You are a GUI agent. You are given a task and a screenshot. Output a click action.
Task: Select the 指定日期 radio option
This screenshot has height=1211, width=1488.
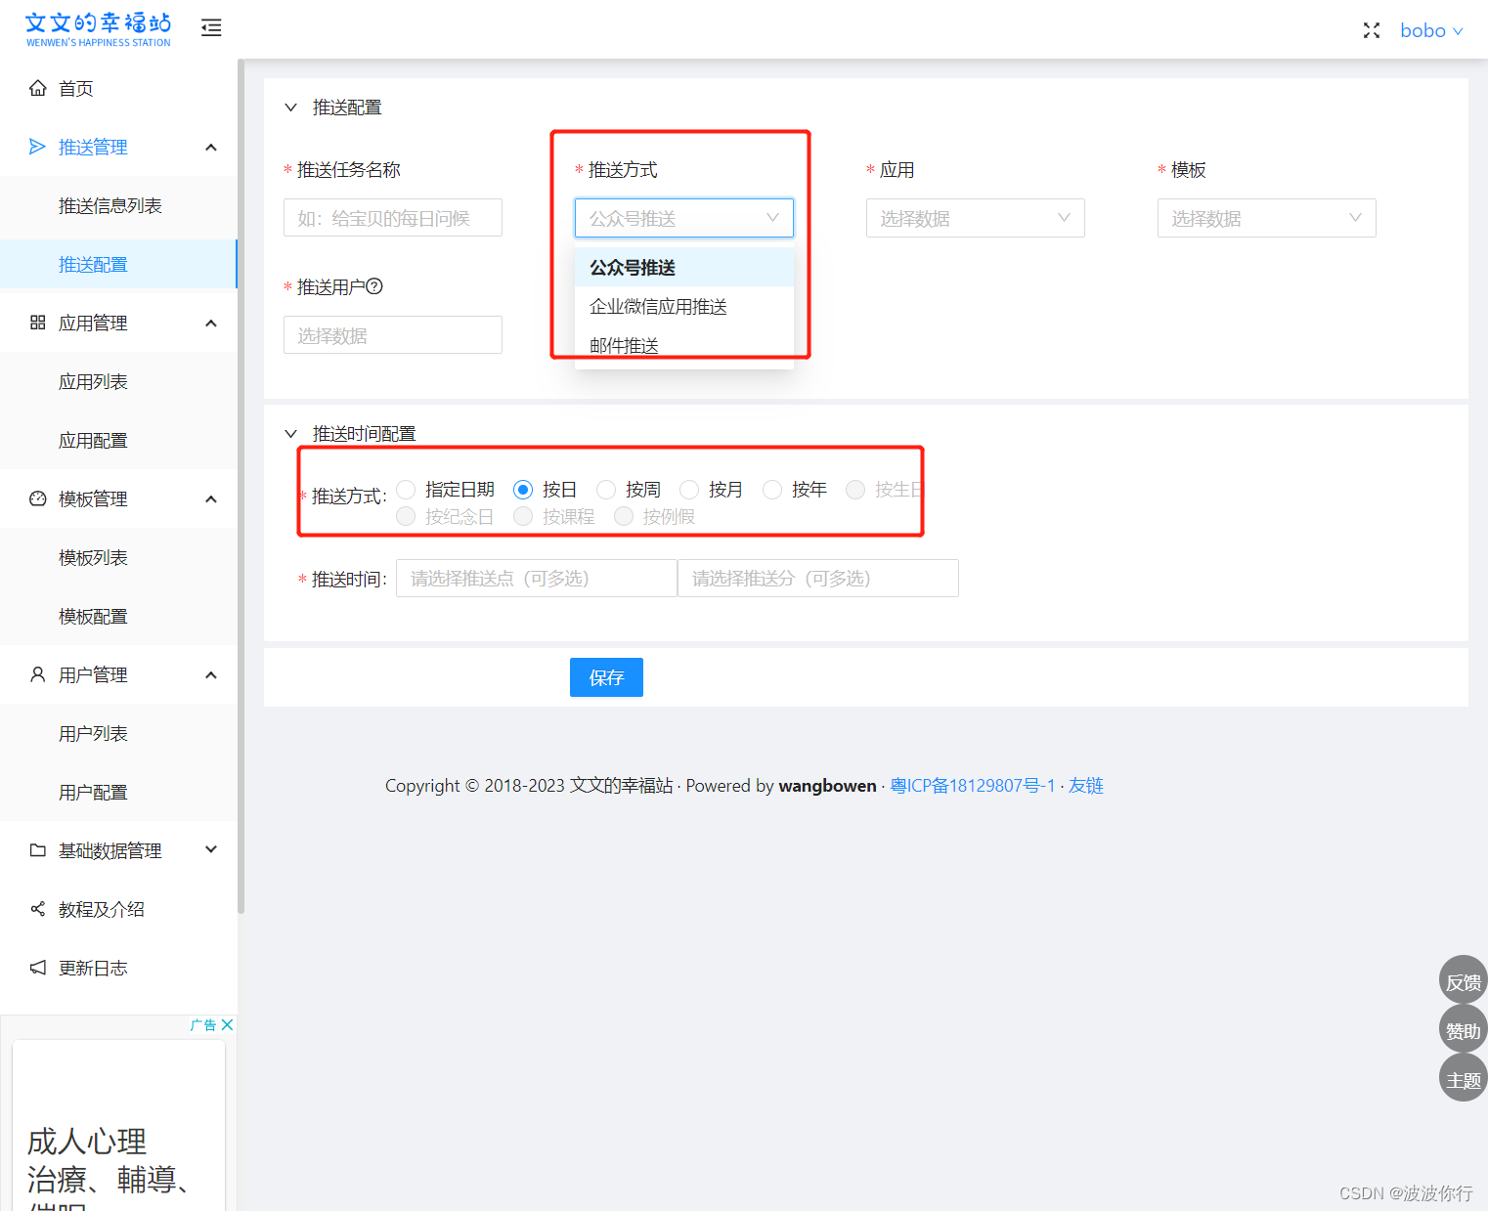click(407, 490)
